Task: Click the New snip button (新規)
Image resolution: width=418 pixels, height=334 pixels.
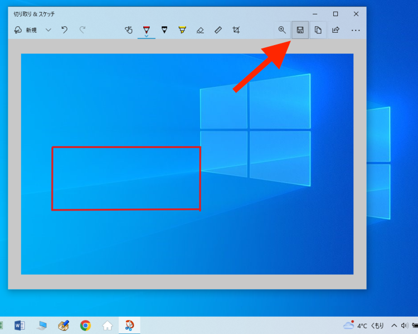Action: coord(25,30)
